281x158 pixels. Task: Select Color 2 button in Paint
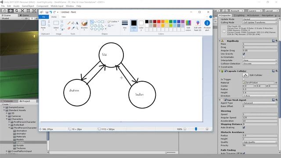point(141,25)
